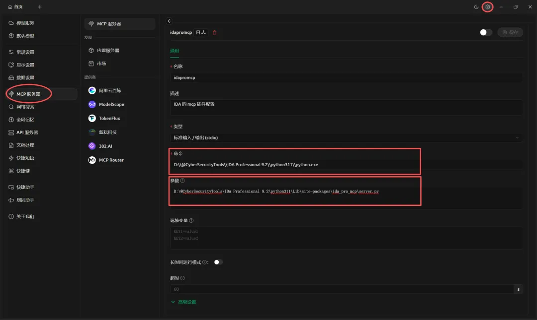
Task: Click environment variables help icon
Action: pos(191,220)
